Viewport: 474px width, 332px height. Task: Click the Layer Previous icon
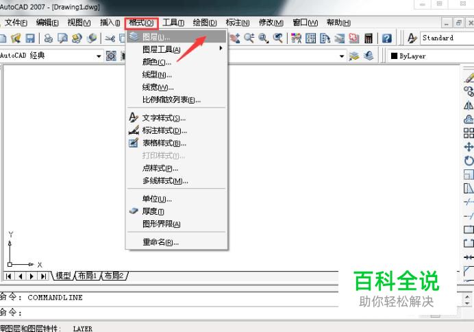[369, 56]
